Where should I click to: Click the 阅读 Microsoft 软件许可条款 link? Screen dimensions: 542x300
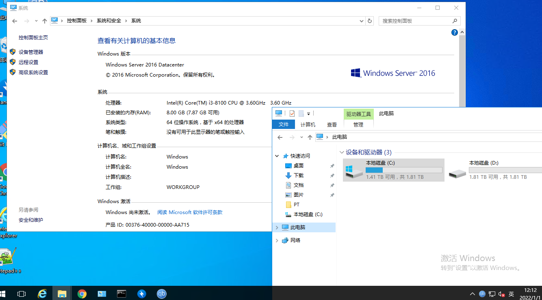[190, 212]
